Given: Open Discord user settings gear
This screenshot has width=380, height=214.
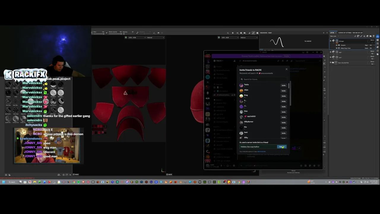Looking at the screenshot, I should pos(234,166).
